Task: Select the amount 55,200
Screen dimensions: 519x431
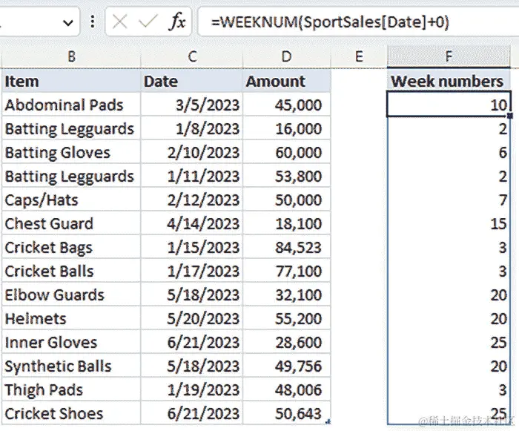Action: tap(287, 319)
